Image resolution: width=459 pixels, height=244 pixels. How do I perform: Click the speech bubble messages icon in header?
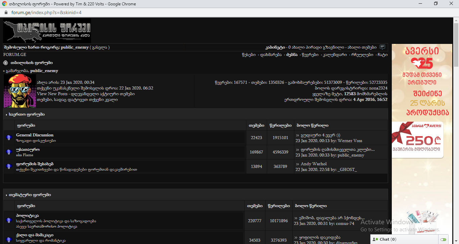(x=382, y=47)
